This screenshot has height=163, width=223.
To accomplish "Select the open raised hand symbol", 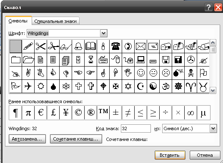I will (x=128, y=73).
